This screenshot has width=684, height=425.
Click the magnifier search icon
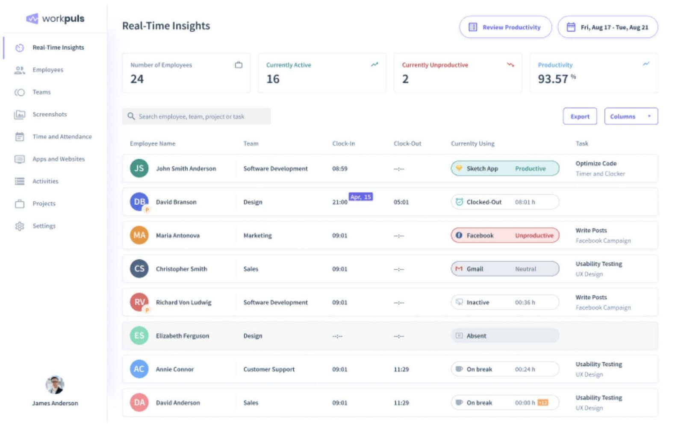pyautogui.click(x=131, y=116)
